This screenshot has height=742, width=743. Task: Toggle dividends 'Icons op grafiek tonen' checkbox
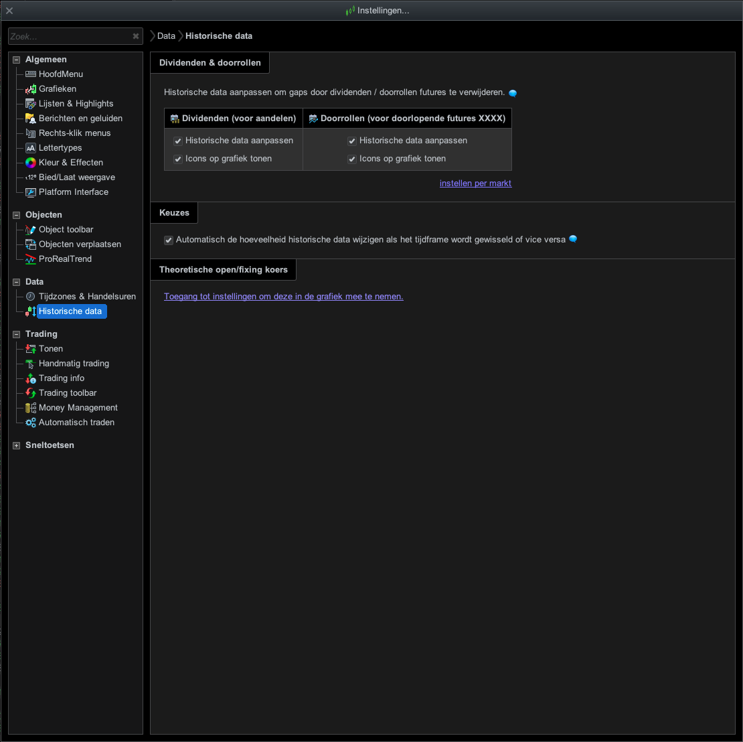click(178, 159)
